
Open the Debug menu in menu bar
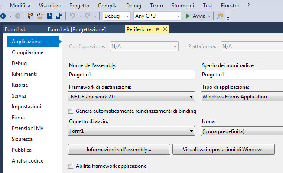tap(133, 6)
